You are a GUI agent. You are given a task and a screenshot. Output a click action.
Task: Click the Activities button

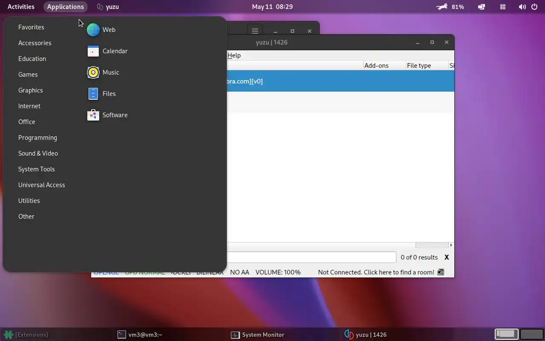point(21,7)
